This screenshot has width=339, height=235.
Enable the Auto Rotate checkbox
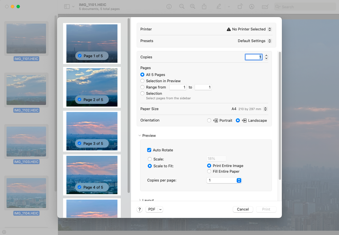coord(149,150)
